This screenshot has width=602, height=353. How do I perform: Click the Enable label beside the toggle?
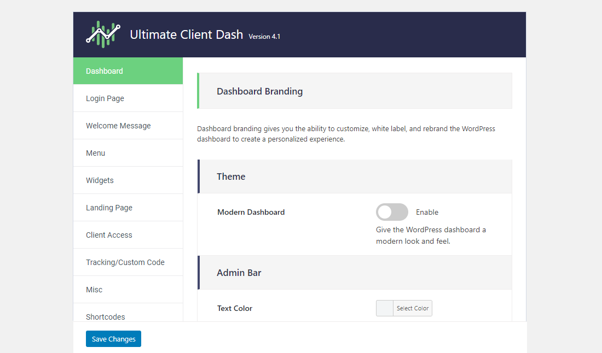click(427, 212)
